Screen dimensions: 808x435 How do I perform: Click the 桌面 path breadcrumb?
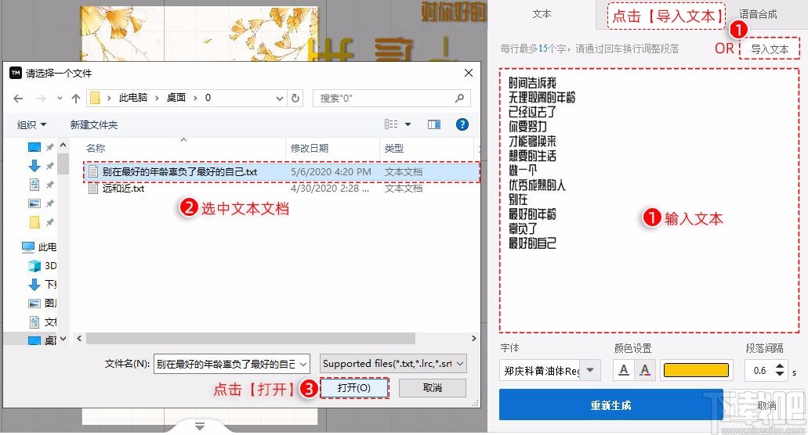[176, 98]
